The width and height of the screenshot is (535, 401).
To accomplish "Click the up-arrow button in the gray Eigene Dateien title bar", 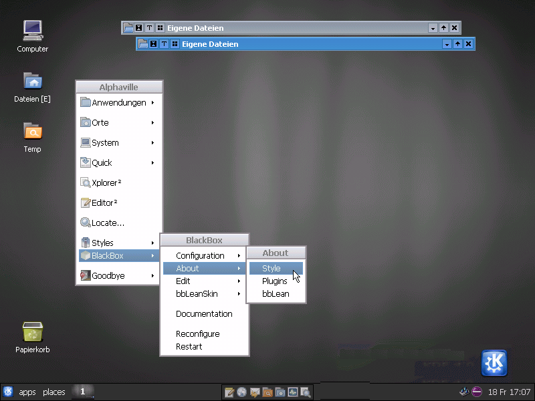I will pyautogui.click(x=443, y=28).
